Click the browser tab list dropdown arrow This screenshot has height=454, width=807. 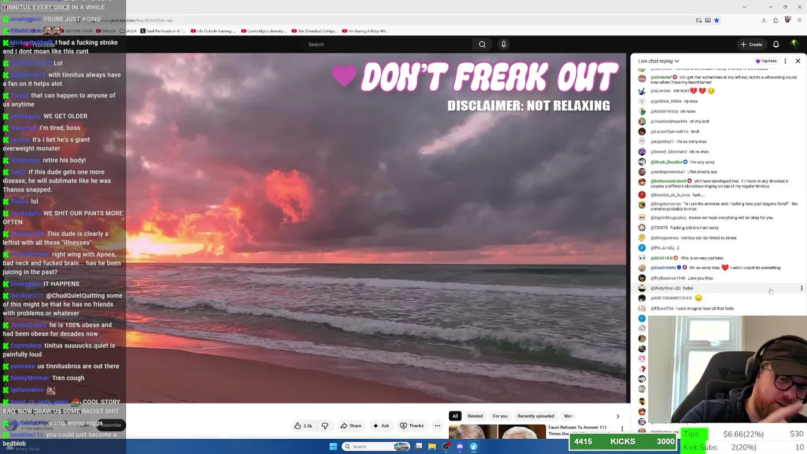click(744, 7)
